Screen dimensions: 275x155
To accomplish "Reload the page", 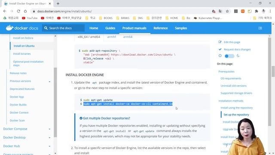I will click(18, 11).
